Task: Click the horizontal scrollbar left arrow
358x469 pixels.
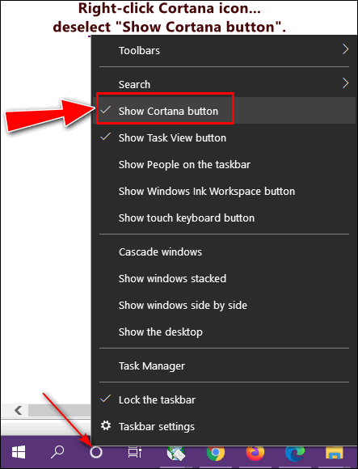Action: (x=19, y=410)
